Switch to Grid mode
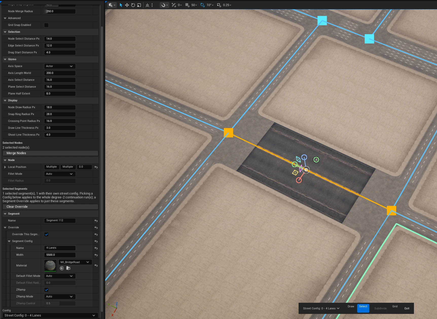 pyautogui.click(x=395, y=307)
